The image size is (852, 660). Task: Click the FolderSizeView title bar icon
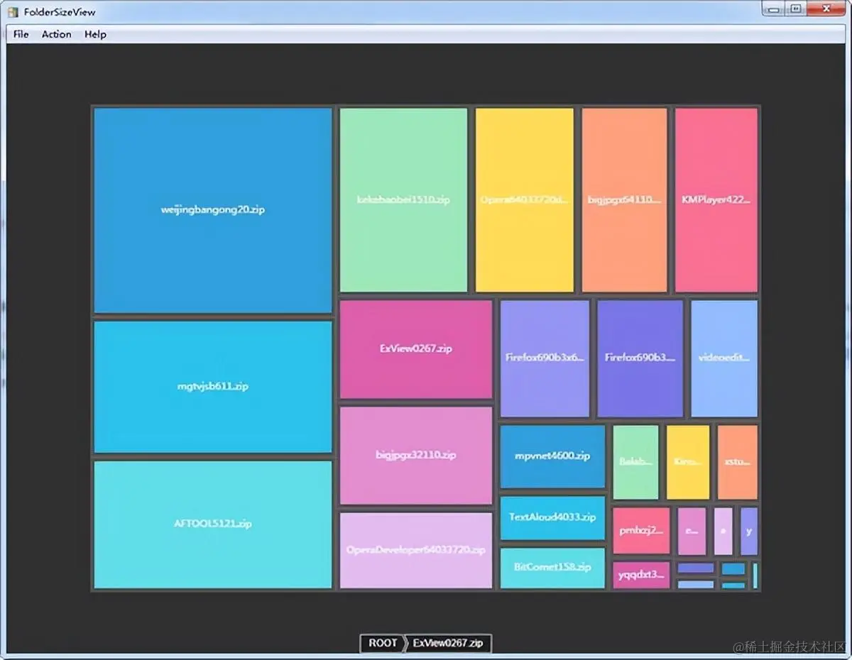[x=13, y=12]
